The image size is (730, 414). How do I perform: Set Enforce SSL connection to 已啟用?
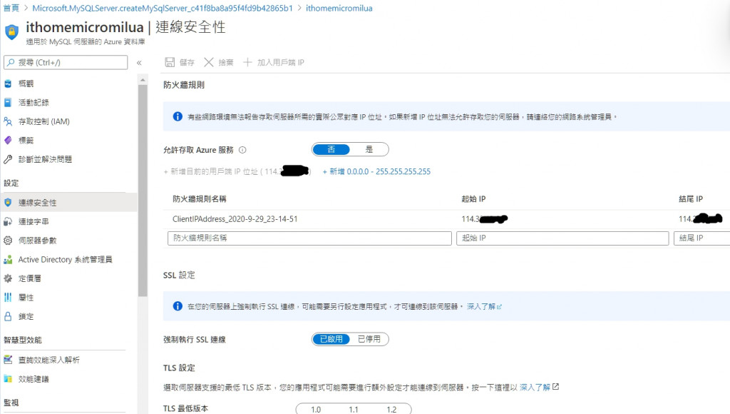coord(331,339)
